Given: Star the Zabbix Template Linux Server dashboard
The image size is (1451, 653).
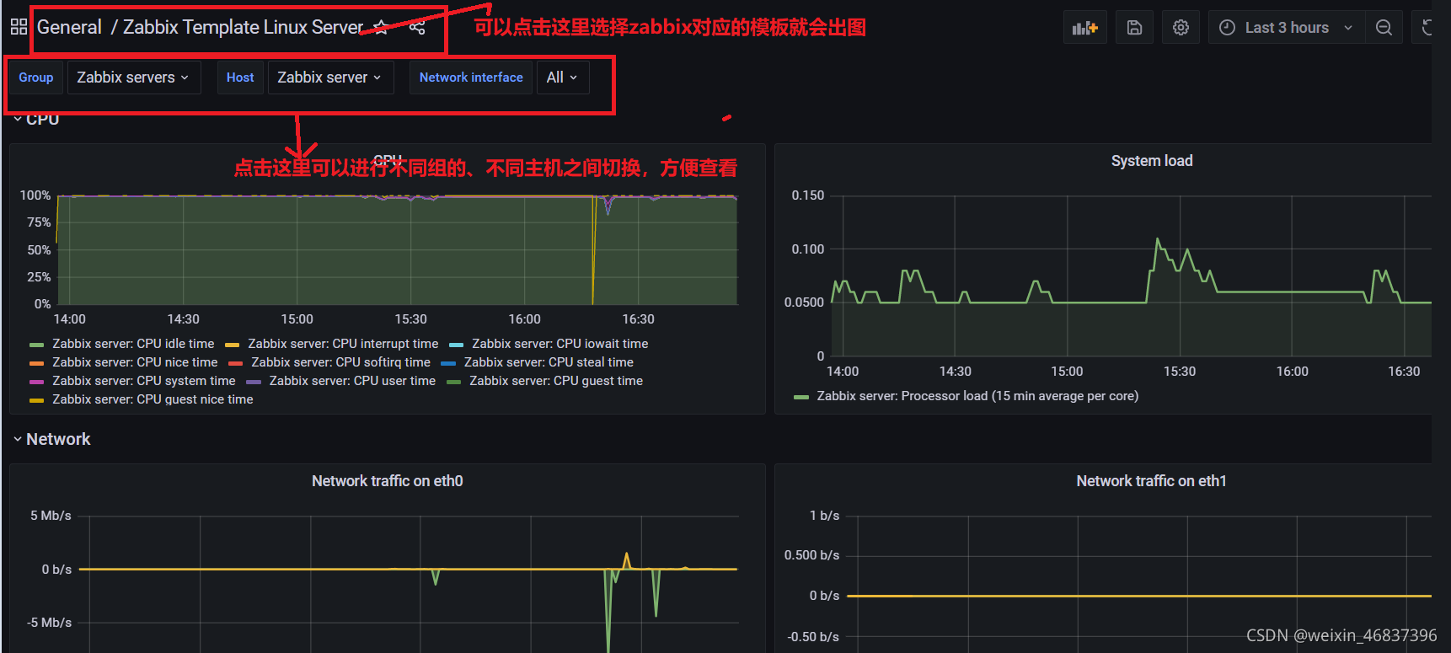Looking at the screenshot, I should pos(381,27).
